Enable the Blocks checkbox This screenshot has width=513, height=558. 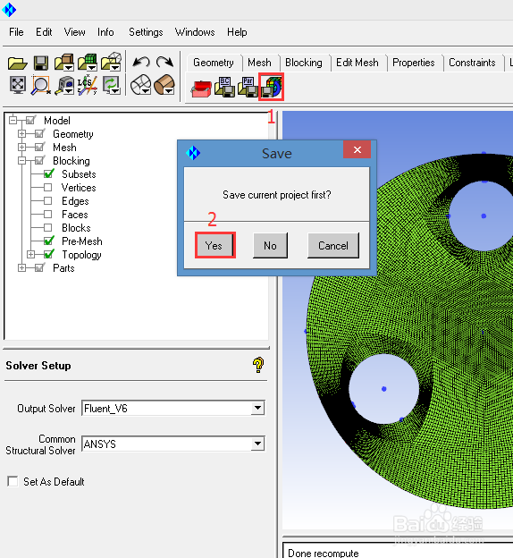pyautogui.click(x=48, y=228)
